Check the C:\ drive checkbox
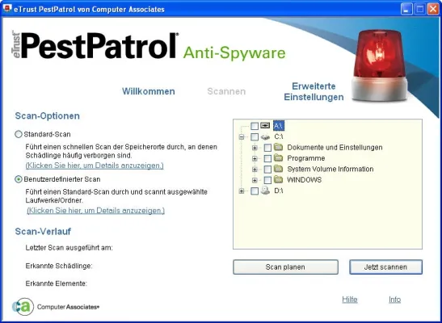Screen dimensions: 442x323 tap(255, 136)
